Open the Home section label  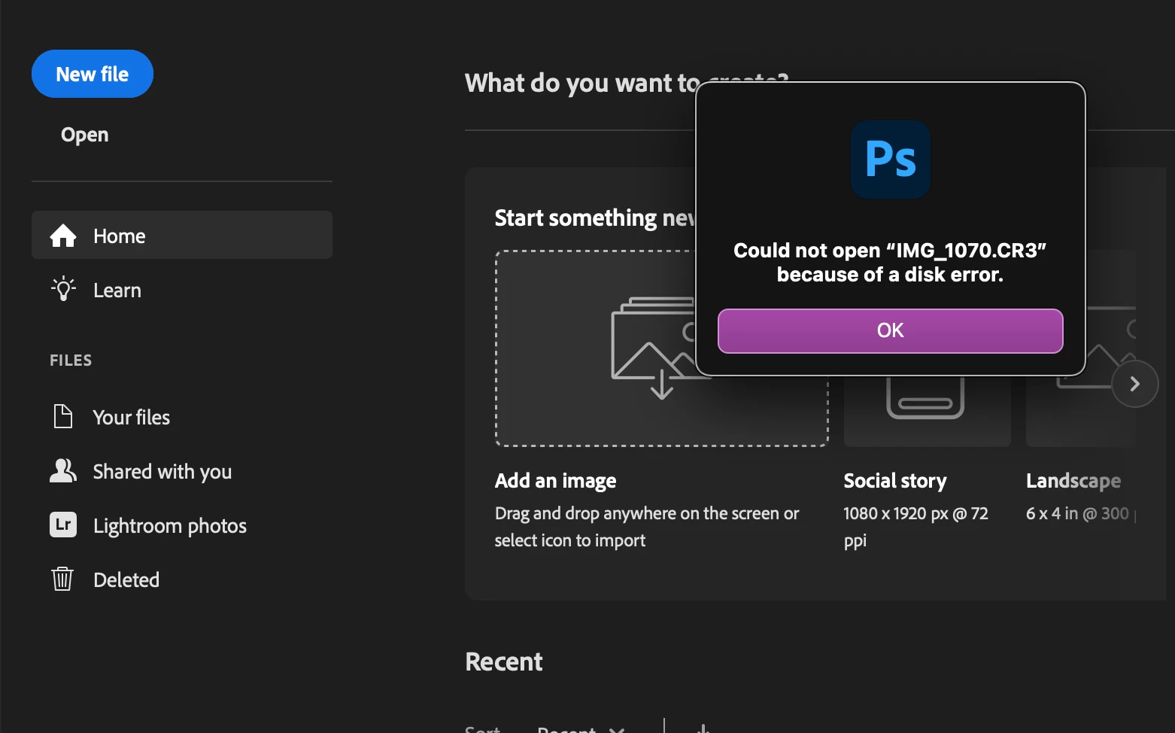[x=120, y=236]
